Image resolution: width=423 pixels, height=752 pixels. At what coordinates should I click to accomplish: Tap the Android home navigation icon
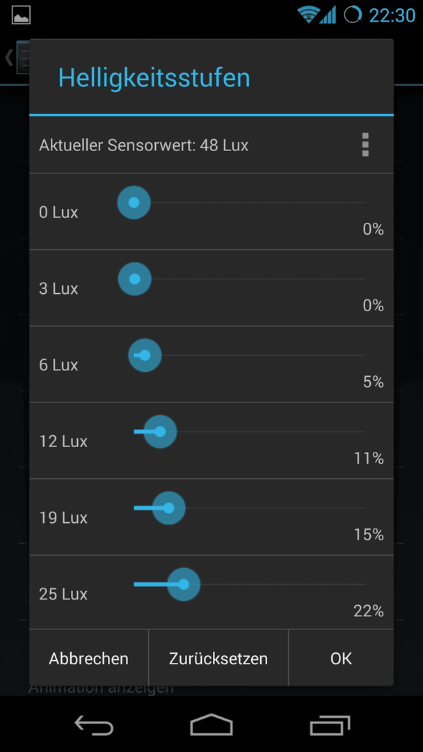[211, 724]
